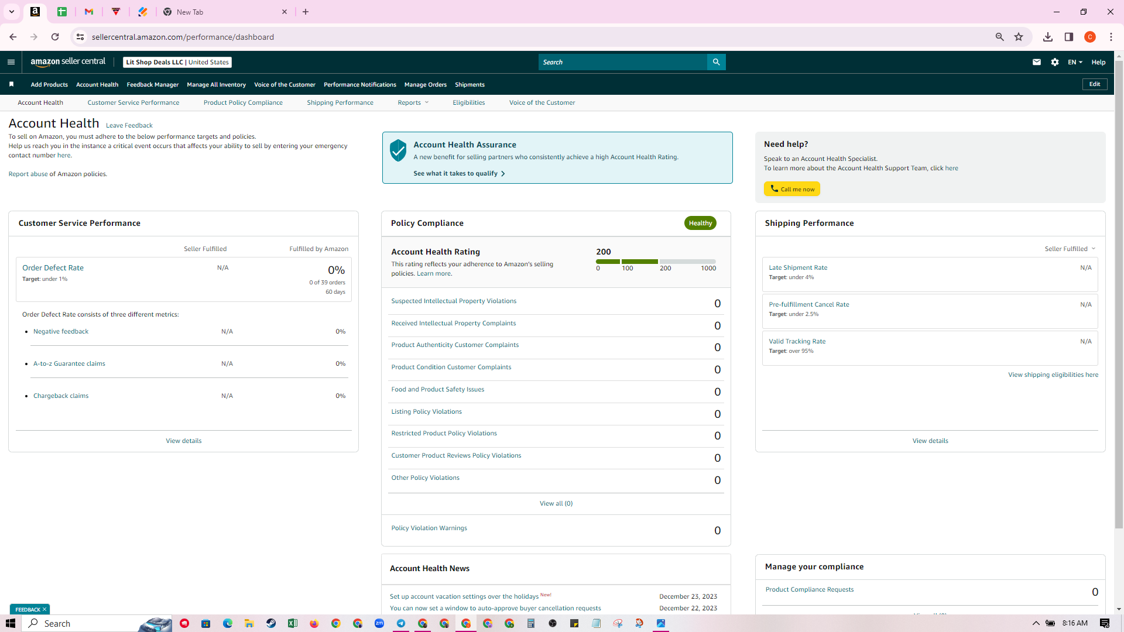Click the Account Health Rating progress bar
The width and height of the screenshot is (1124, 632).
[656, 262]
